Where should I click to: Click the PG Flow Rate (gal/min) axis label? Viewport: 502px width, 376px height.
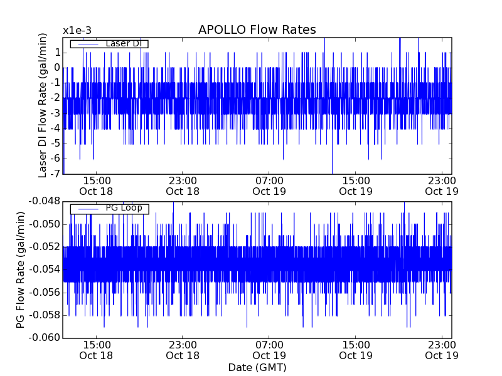[x=20, y=270]
